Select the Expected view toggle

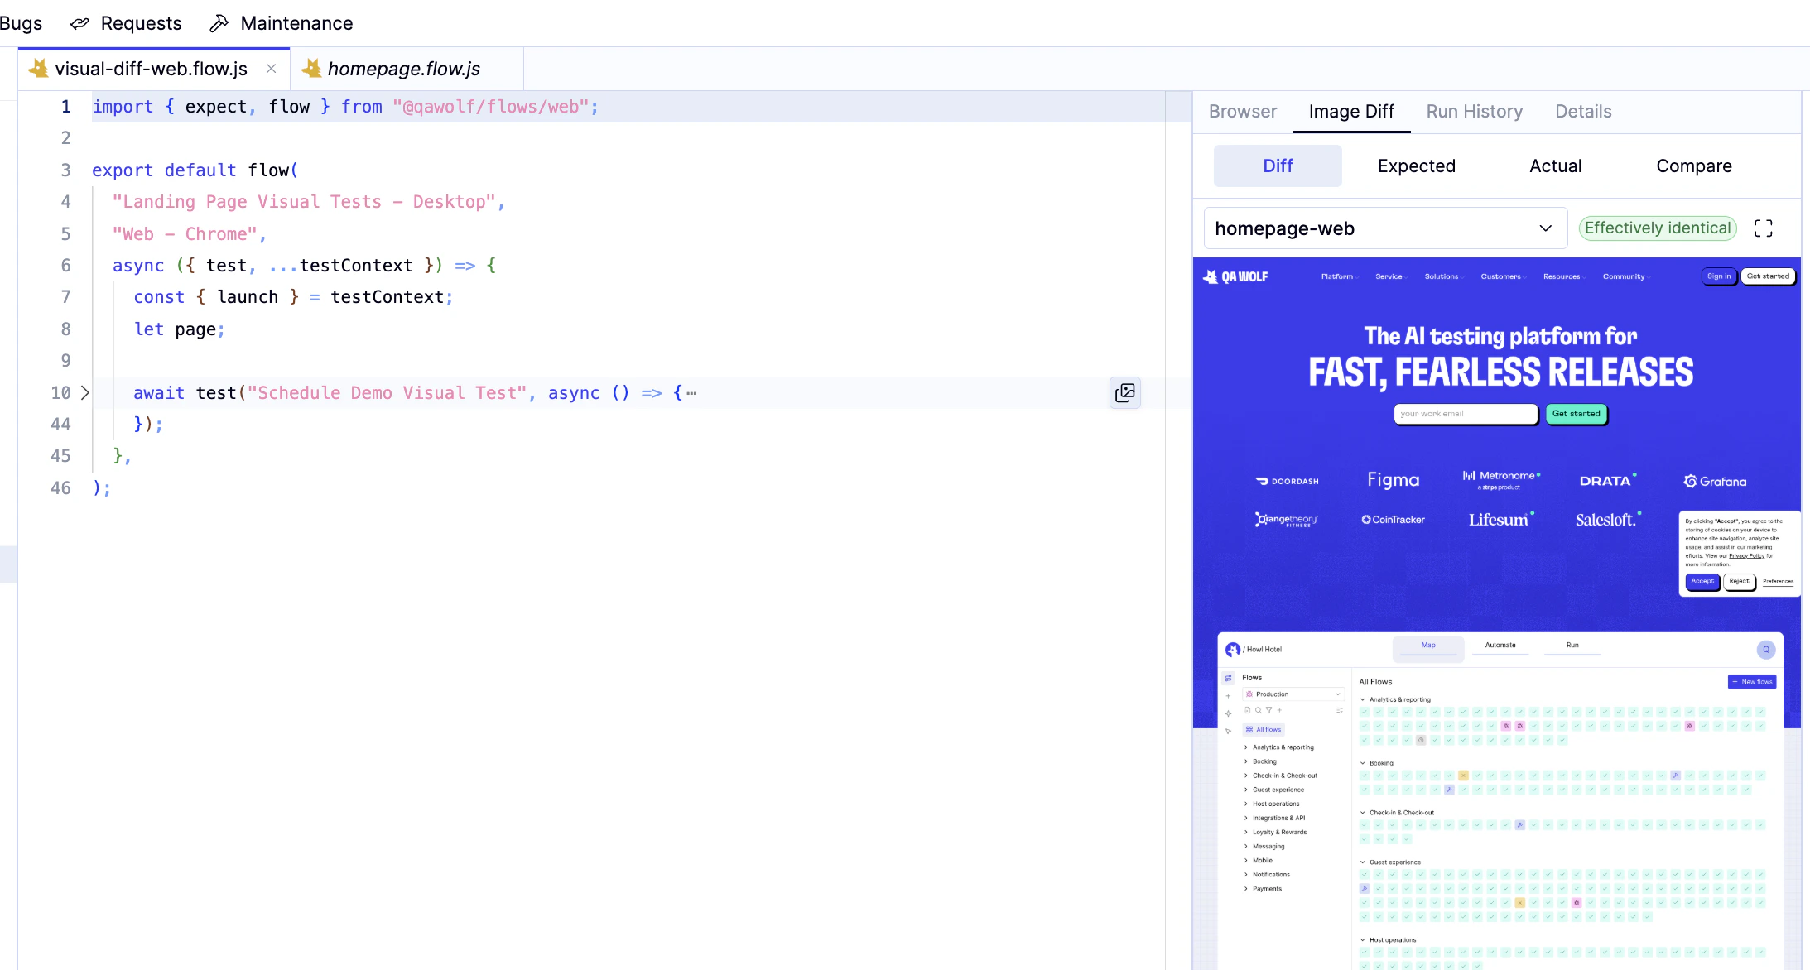click(x=1416, y=166)
